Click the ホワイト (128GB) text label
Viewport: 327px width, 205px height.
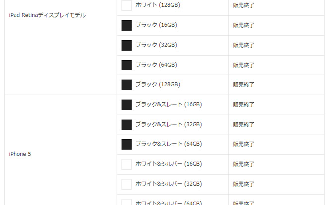click(x=158, y=5)
